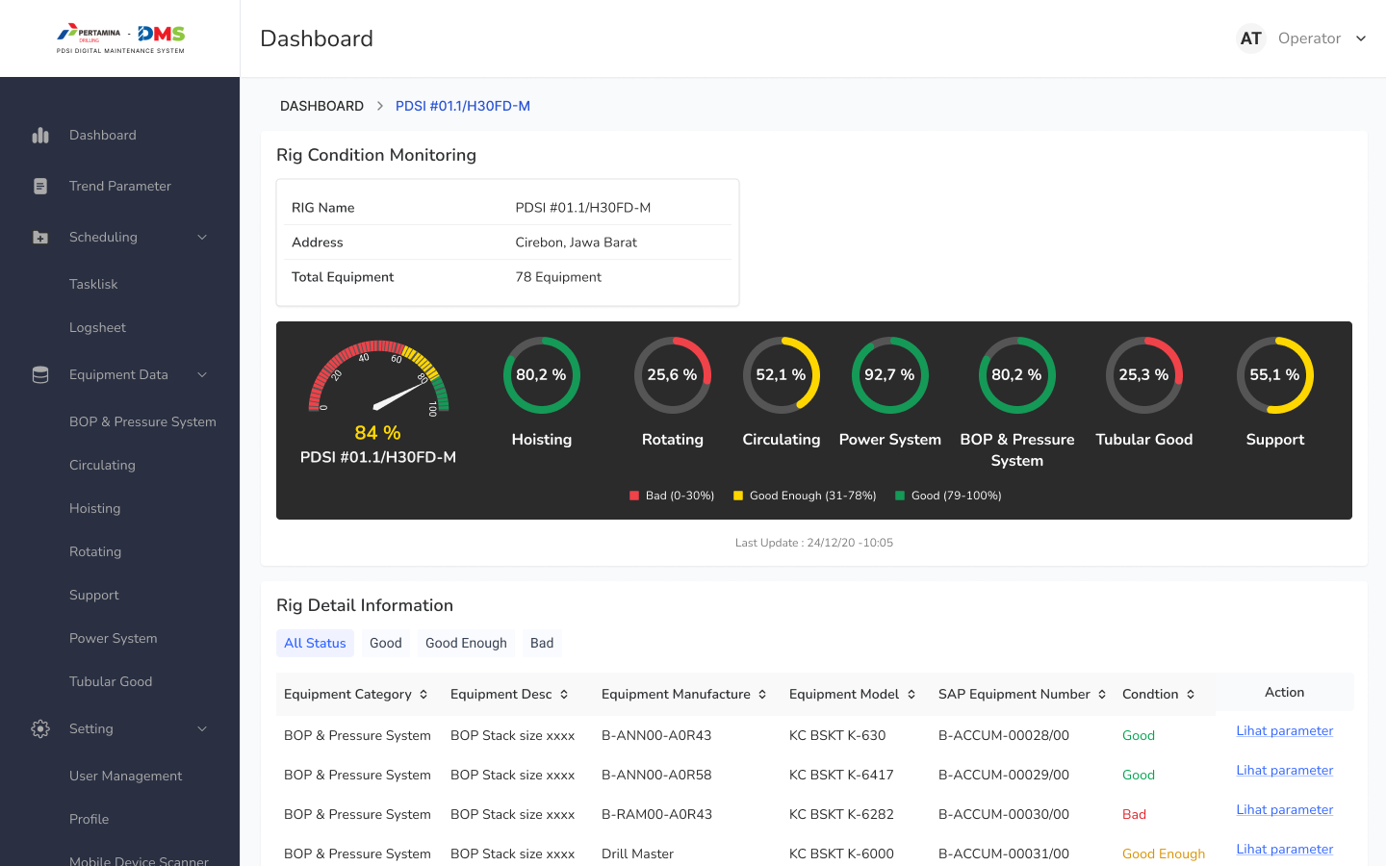Select the Good Enough status filter
Image resolution: width=1386 pixels, height=866 pixels.
pyautogui.click(x=466, y=643)
